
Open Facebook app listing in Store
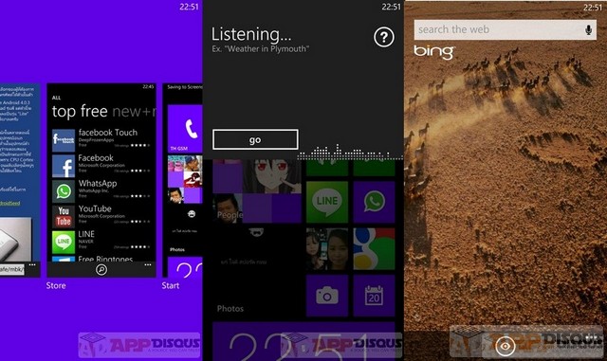[x=101, y=166]
